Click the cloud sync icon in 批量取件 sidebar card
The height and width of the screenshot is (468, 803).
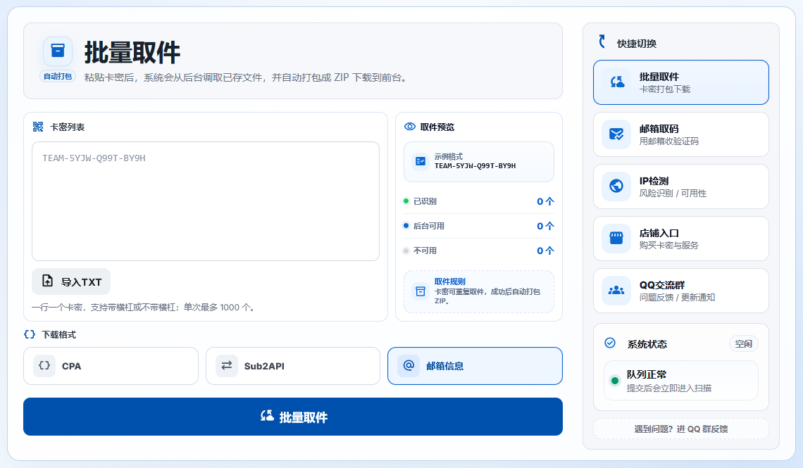click(x=617, y=82)
